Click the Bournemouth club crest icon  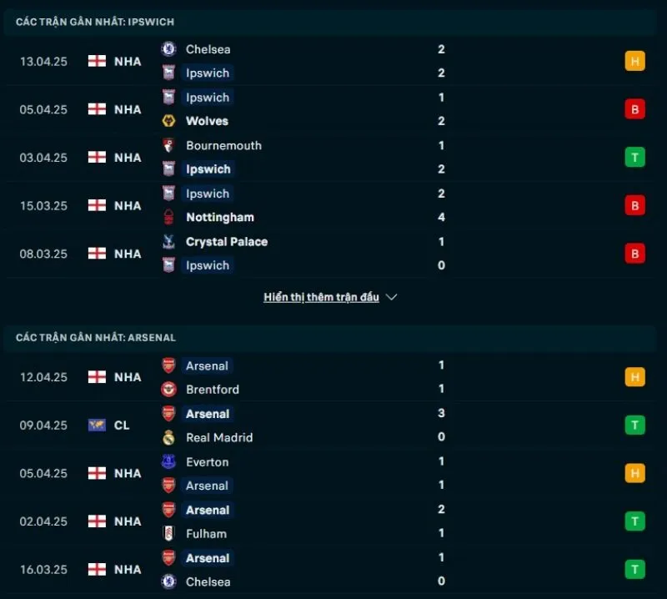point(168,145)
